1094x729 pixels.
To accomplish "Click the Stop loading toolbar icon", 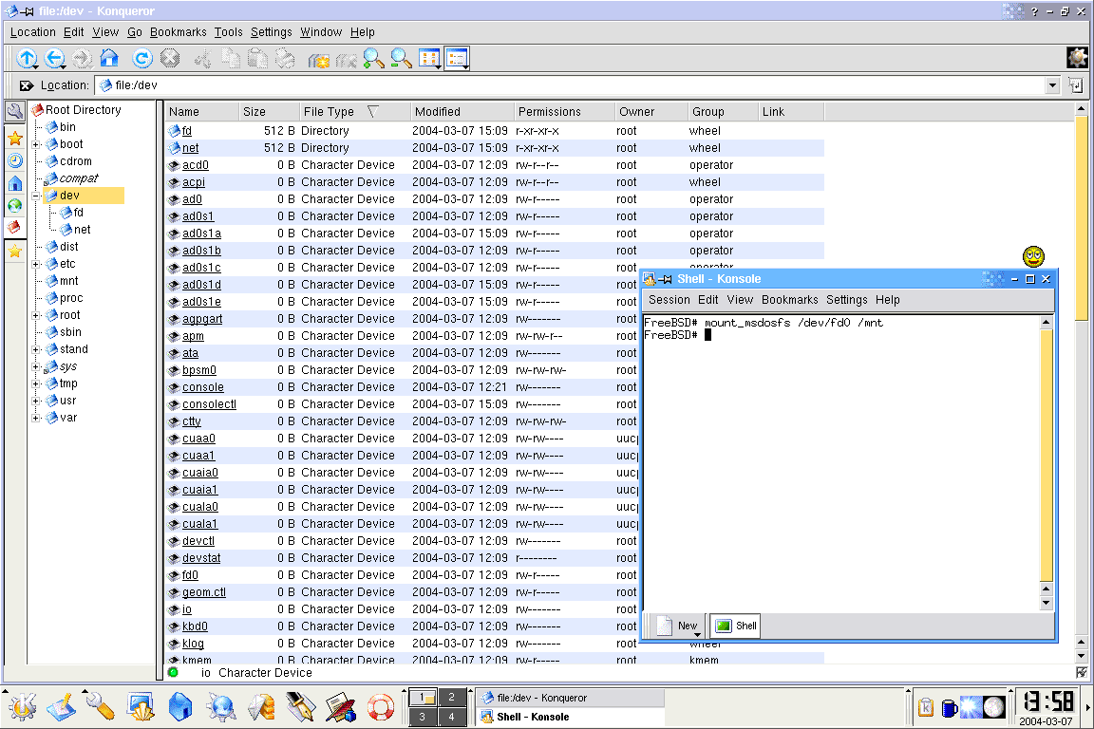I will (x=170, y=58).
